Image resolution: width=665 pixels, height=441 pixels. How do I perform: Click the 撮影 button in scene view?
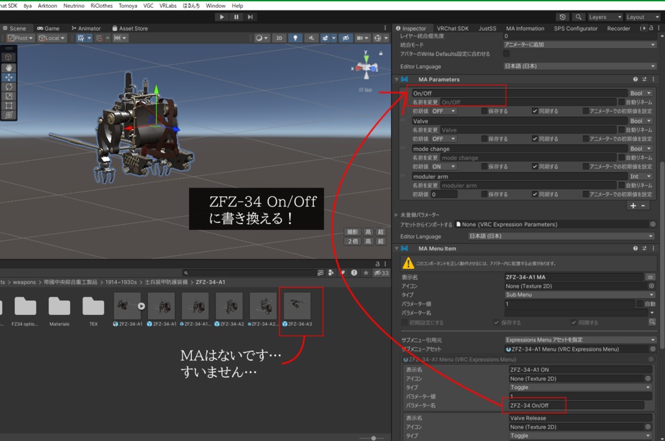pos(353,232)
